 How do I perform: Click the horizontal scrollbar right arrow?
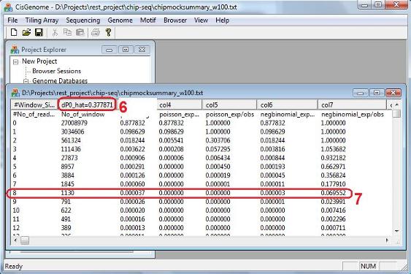388,240
